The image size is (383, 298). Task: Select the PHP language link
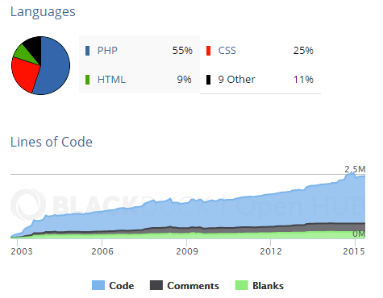tap(107, 51)
